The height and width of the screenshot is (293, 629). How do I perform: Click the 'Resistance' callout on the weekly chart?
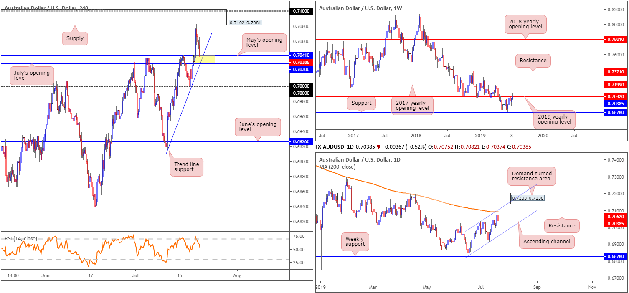pyautogui.click(x=533, y=61)
